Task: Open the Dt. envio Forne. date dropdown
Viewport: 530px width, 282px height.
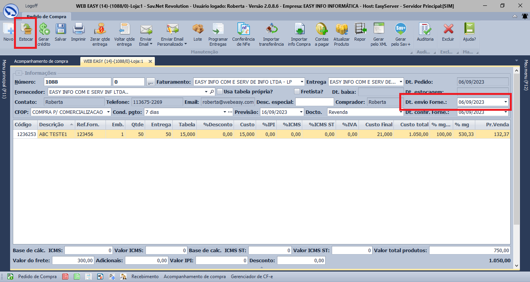Action: click(x=506, y=102)
